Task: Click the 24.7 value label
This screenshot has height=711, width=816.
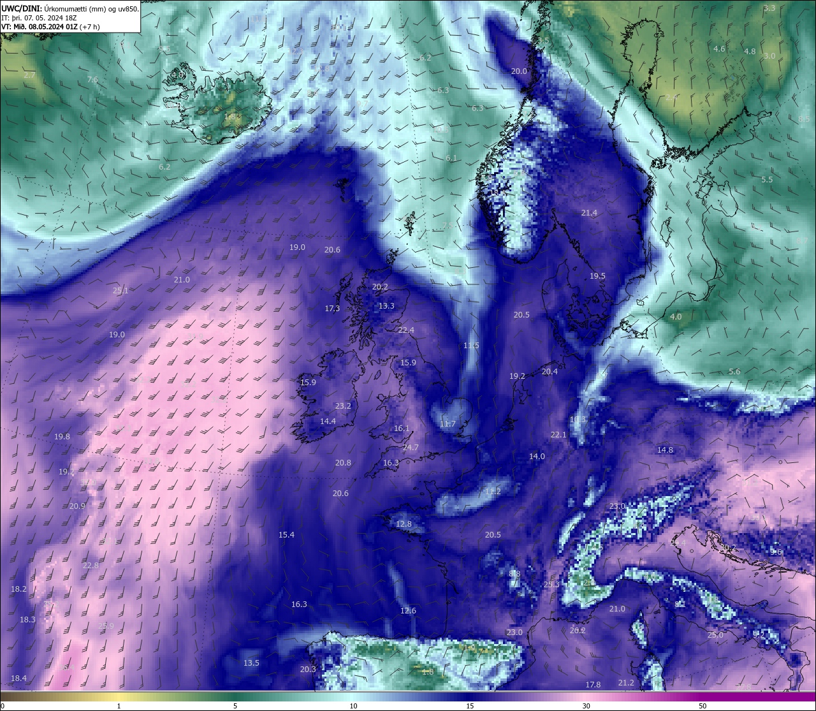Action: pyautogui.click(x=411, y=447)
